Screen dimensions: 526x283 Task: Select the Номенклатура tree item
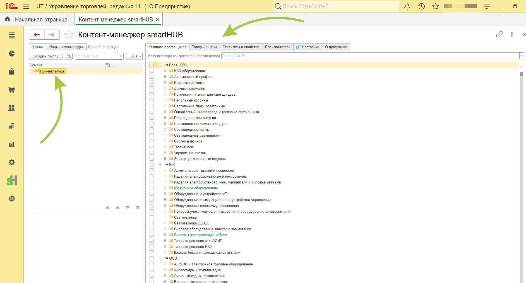(x=52, y=71)
